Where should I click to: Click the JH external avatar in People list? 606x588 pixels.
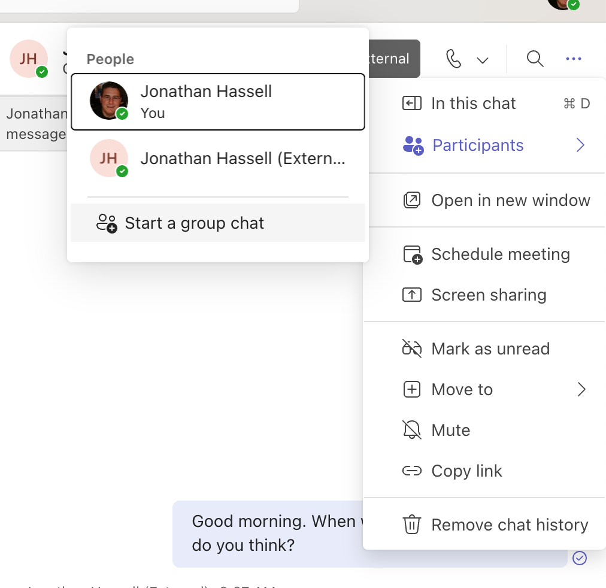point(109,158)
